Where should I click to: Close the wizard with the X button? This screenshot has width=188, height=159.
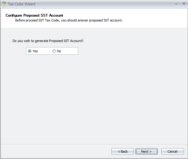pos(184,4)
